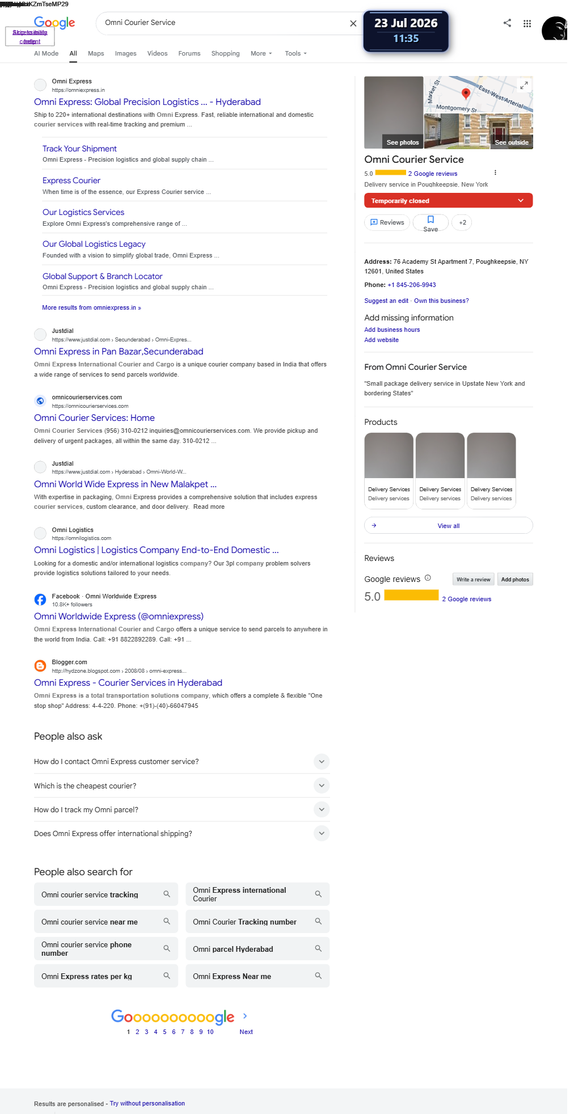Switch to the Images tab
Viewport: 574px width, 1114px height.
point(125,53)
